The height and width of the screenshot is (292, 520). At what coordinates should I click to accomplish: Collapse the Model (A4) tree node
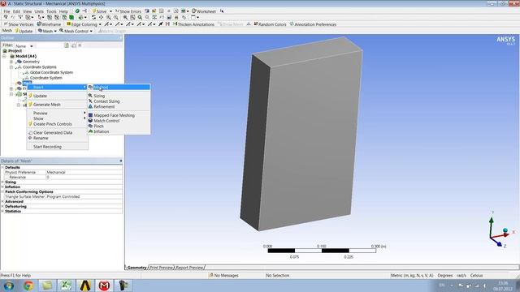(x=4, y=56)
